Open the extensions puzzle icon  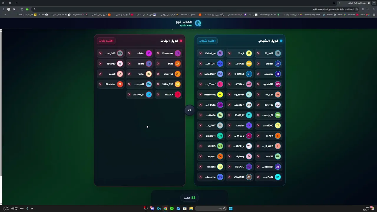[x=22, y=9]
